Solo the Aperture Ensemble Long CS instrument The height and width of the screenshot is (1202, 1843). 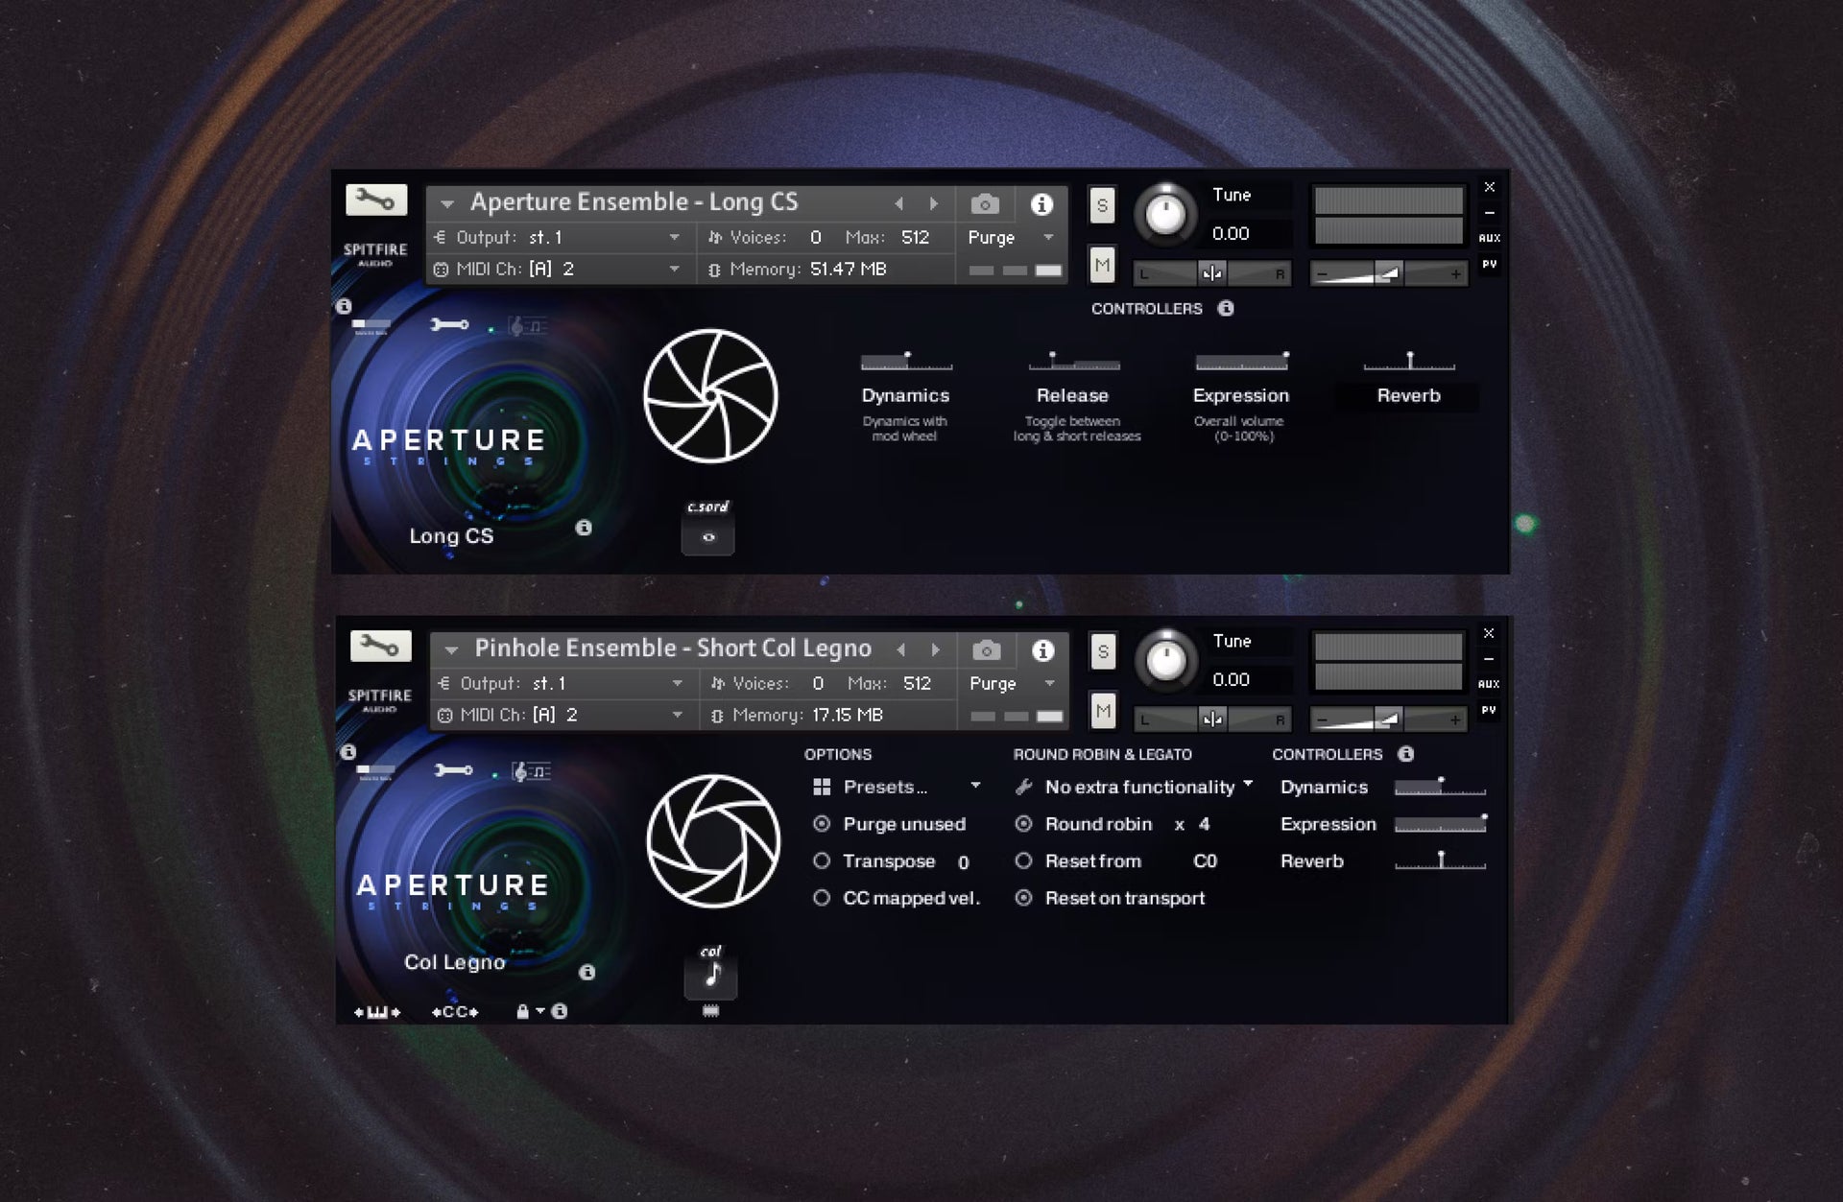click(x=1102, y=205)
